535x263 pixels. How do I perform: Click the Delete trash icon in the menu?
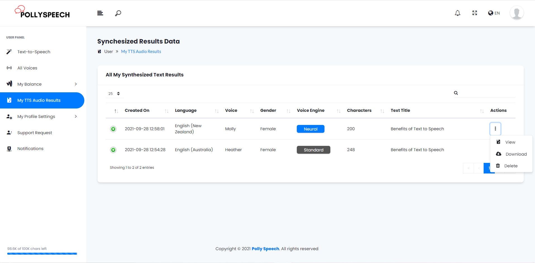(x=498, y=166)
